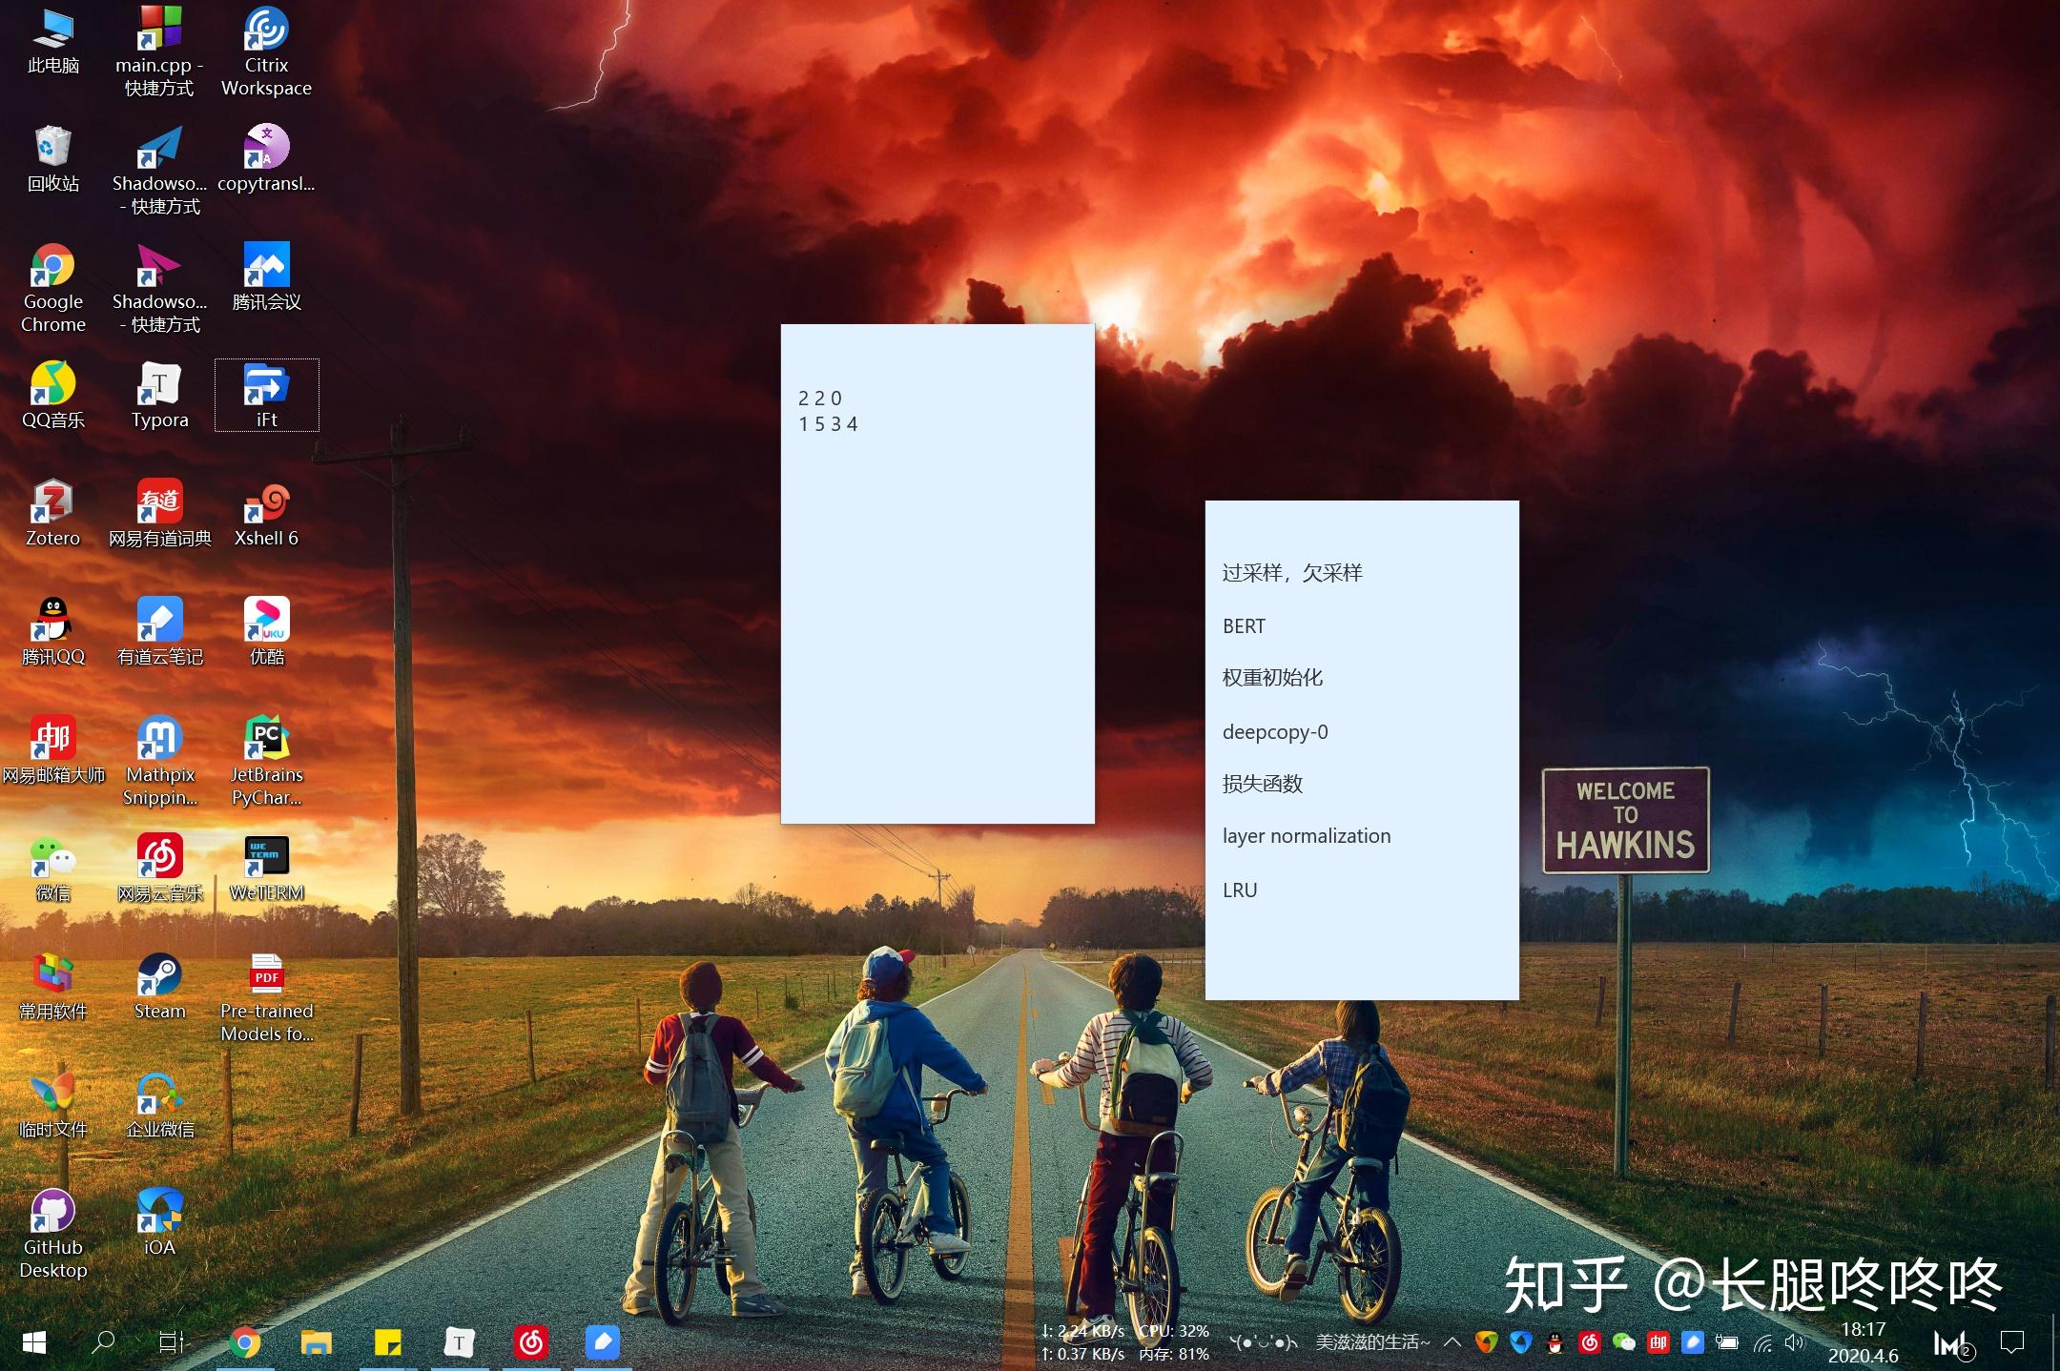Open clock showing 18:17 2020.4.6
This screenshot has height=1371, width=2060.
click(1863, 1342)
